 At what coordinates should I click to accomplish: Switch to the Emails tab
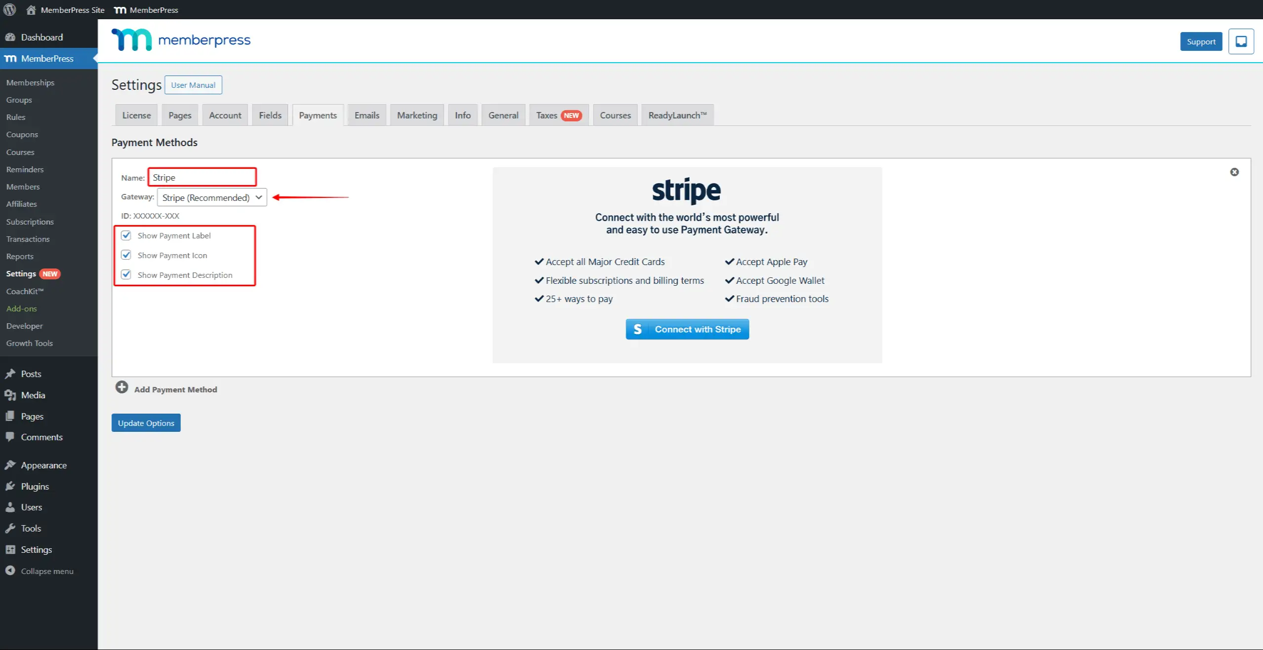[x=367, y=115]
